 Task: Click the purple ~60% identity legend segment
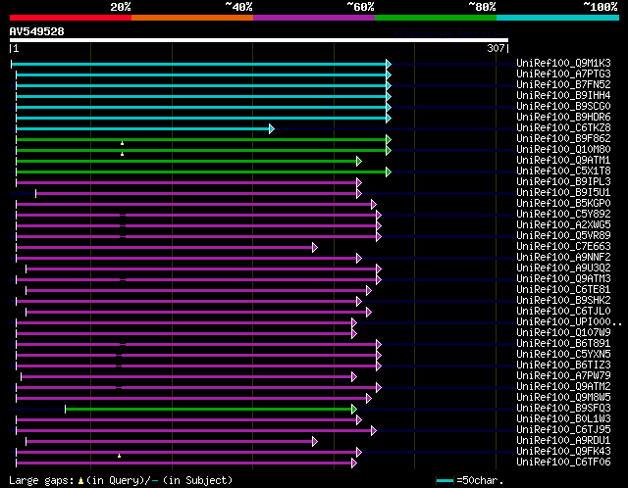tap(314, 18)
